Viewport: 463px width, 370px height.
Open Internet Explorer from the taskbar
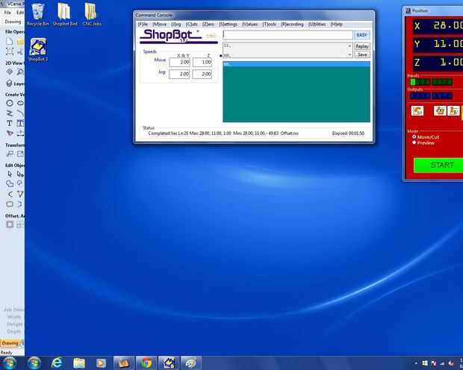(57, 363)
